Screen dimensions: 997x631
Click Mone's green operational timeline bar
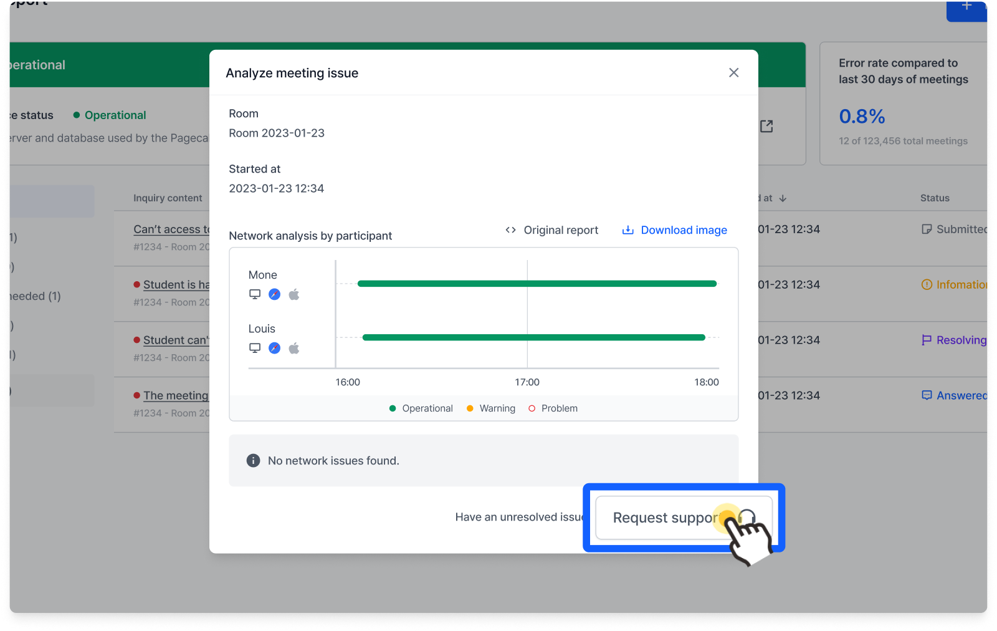coord(537,284)
